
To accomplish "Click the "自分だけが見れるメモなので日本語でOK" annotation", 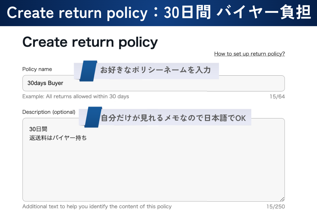I will pyautogui.click(x=173, y=118).
